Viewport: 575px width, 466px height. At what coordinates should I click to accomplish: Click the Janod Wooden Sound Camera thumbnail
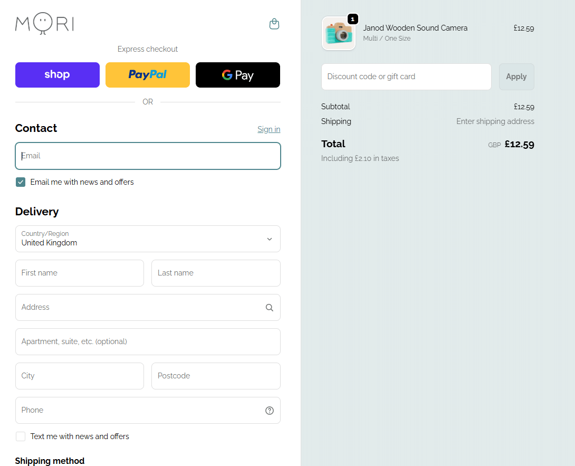tap(339, 33)
